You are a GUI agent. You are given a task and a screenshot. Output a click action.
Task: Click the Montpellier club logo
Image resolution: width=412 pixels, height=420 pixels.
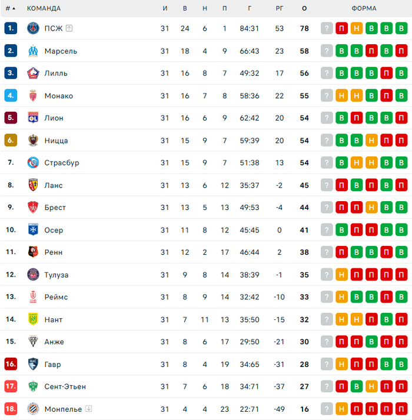click(x=33, y=408)
